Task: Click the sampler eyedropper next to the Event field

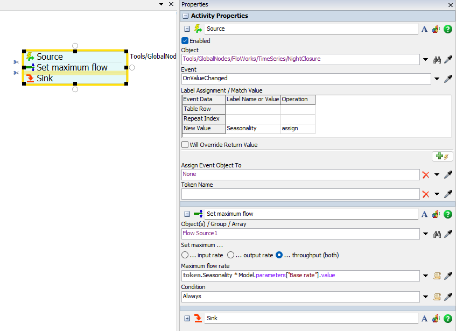Action: click(x=447, y=79)
